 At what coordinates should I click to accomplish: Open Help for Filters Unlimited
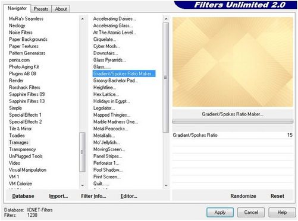point(282,212)
